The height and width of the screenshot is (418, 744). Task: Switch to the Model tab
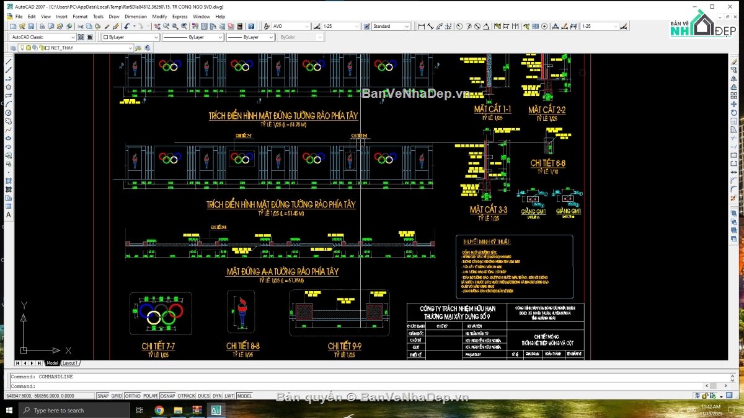[x=52, y=363]
